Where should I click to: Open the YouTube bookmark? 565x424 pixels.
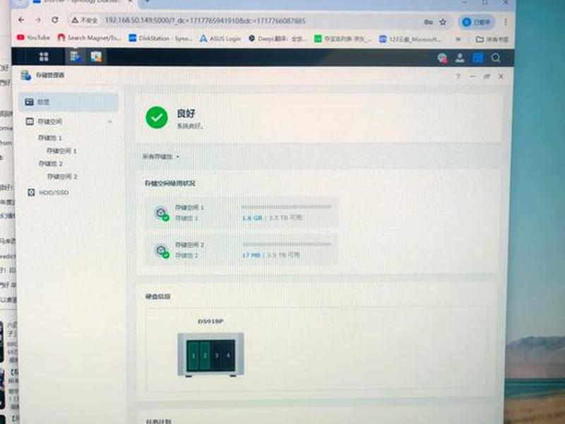pos(33,37)
